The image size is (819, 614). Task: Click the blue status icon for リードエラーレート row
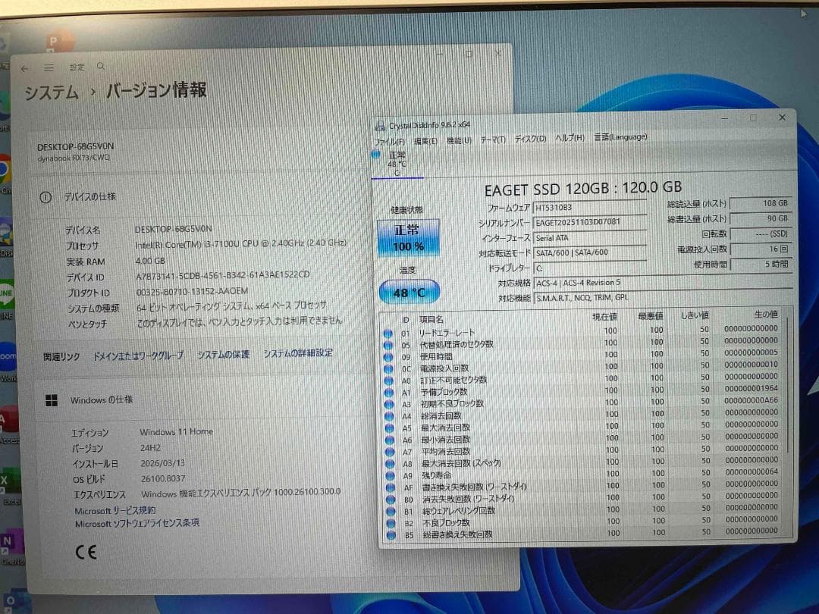388,333
